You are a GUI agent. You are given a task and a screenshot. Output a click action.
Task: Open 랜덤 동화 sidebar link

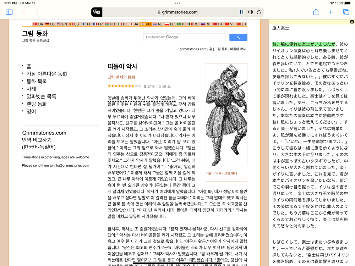tap(37, 104)
